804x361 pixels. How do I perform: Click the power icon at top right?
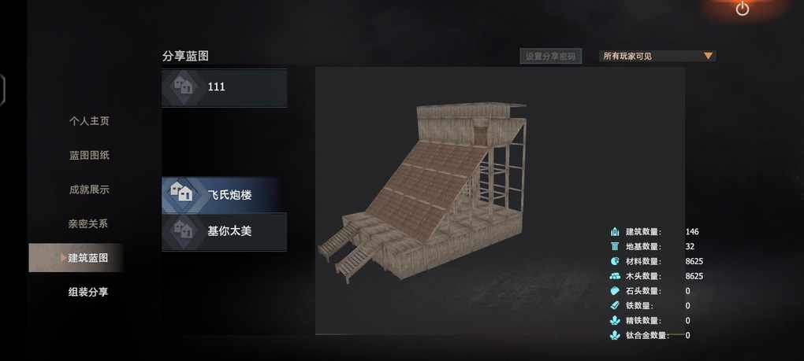point(742,9)
